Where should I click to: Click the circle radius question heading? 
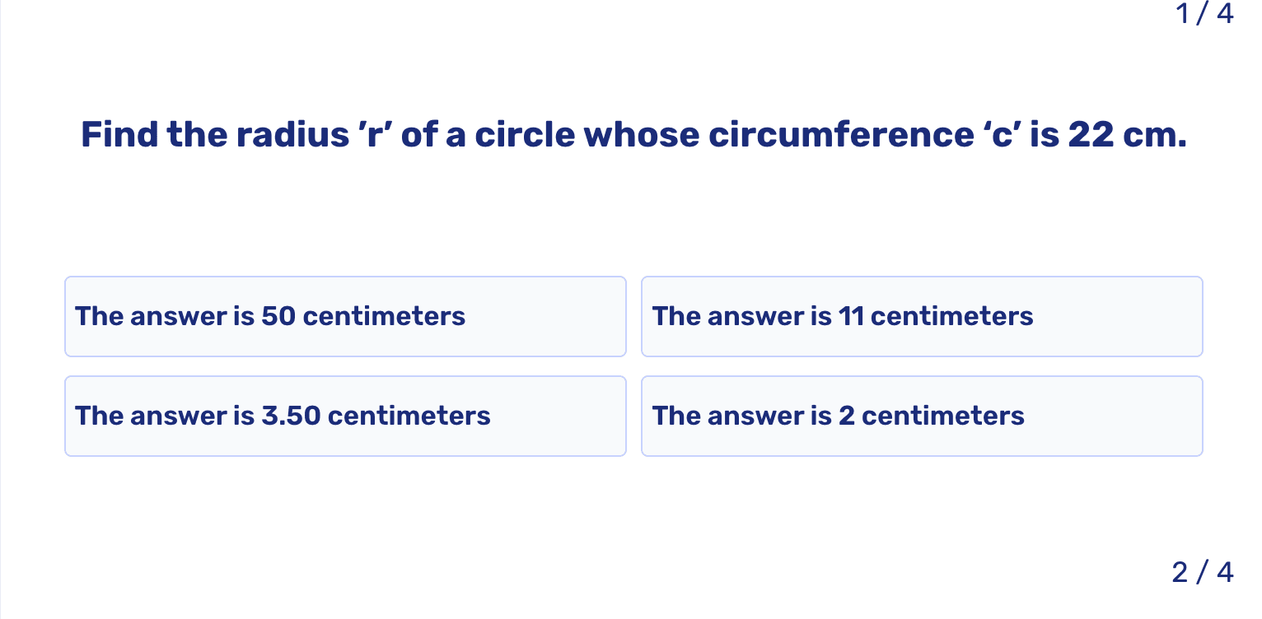pyautogui.click(x=633, y=135)
